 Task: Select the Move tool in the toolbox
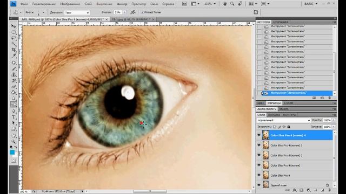coord(14,26)
